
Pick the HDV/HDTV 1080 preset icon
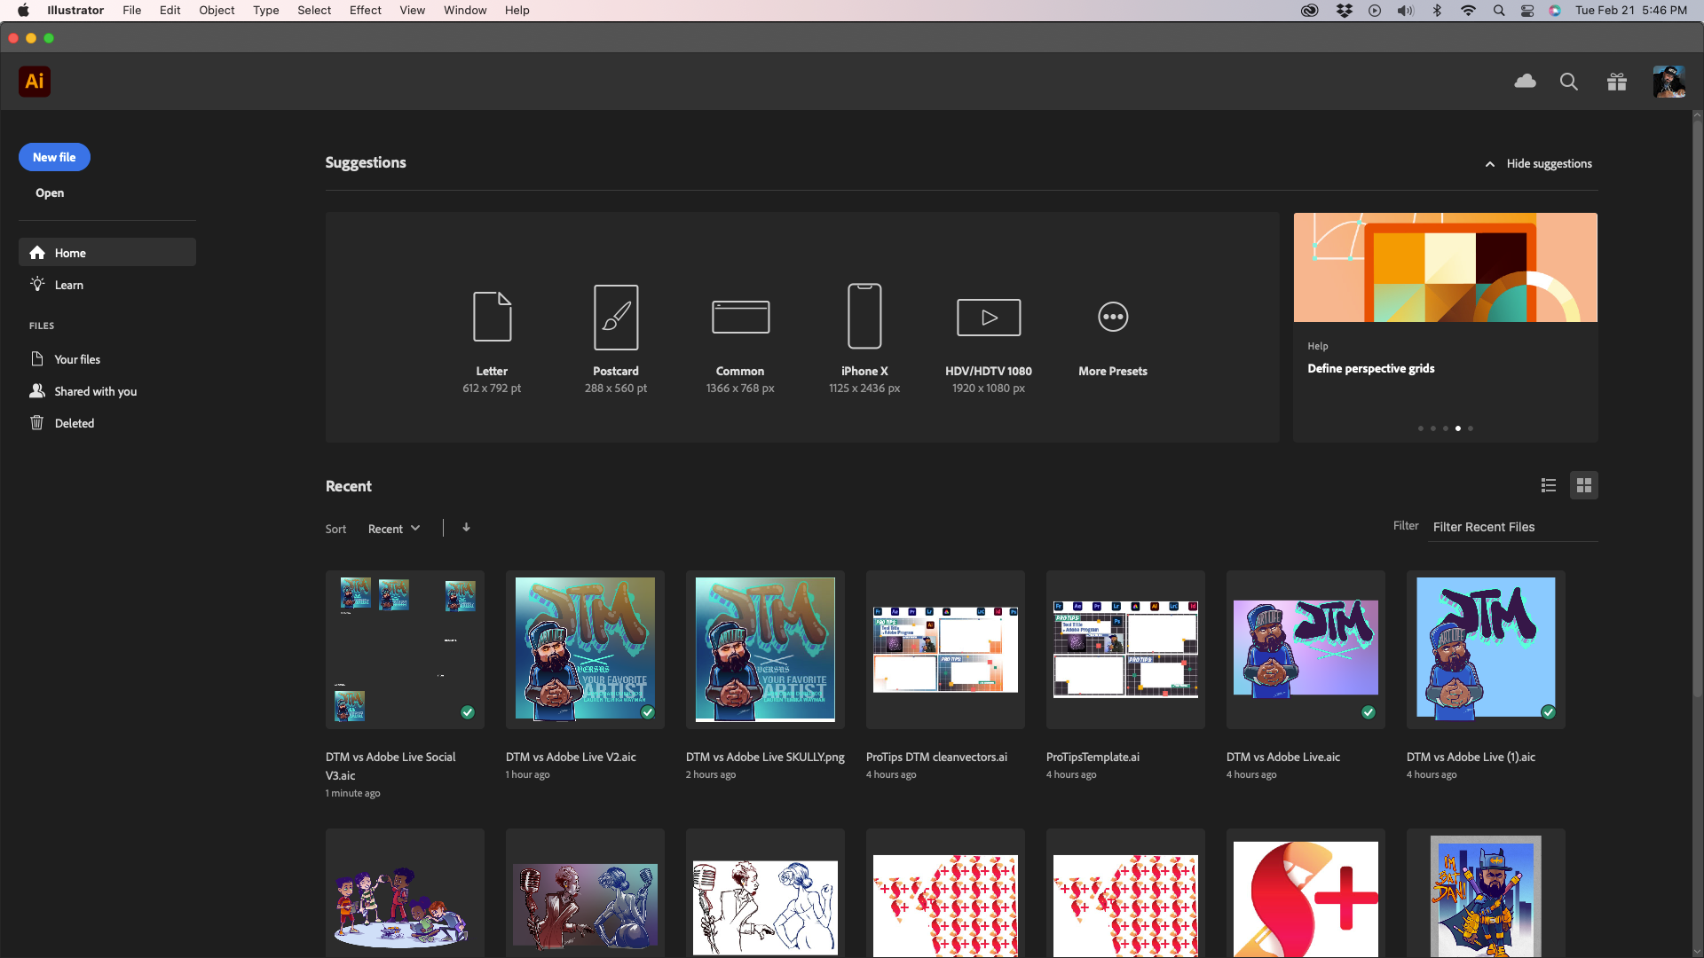989,317
